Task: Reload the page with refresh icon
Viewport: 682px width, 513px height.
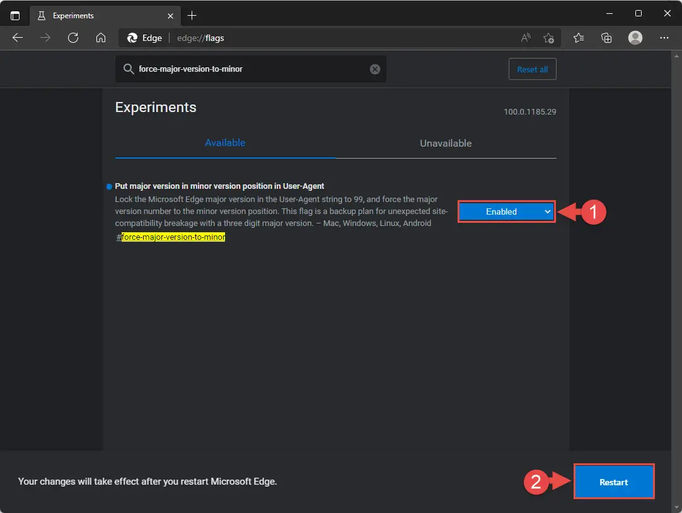Action: click(x=73, y=38)
